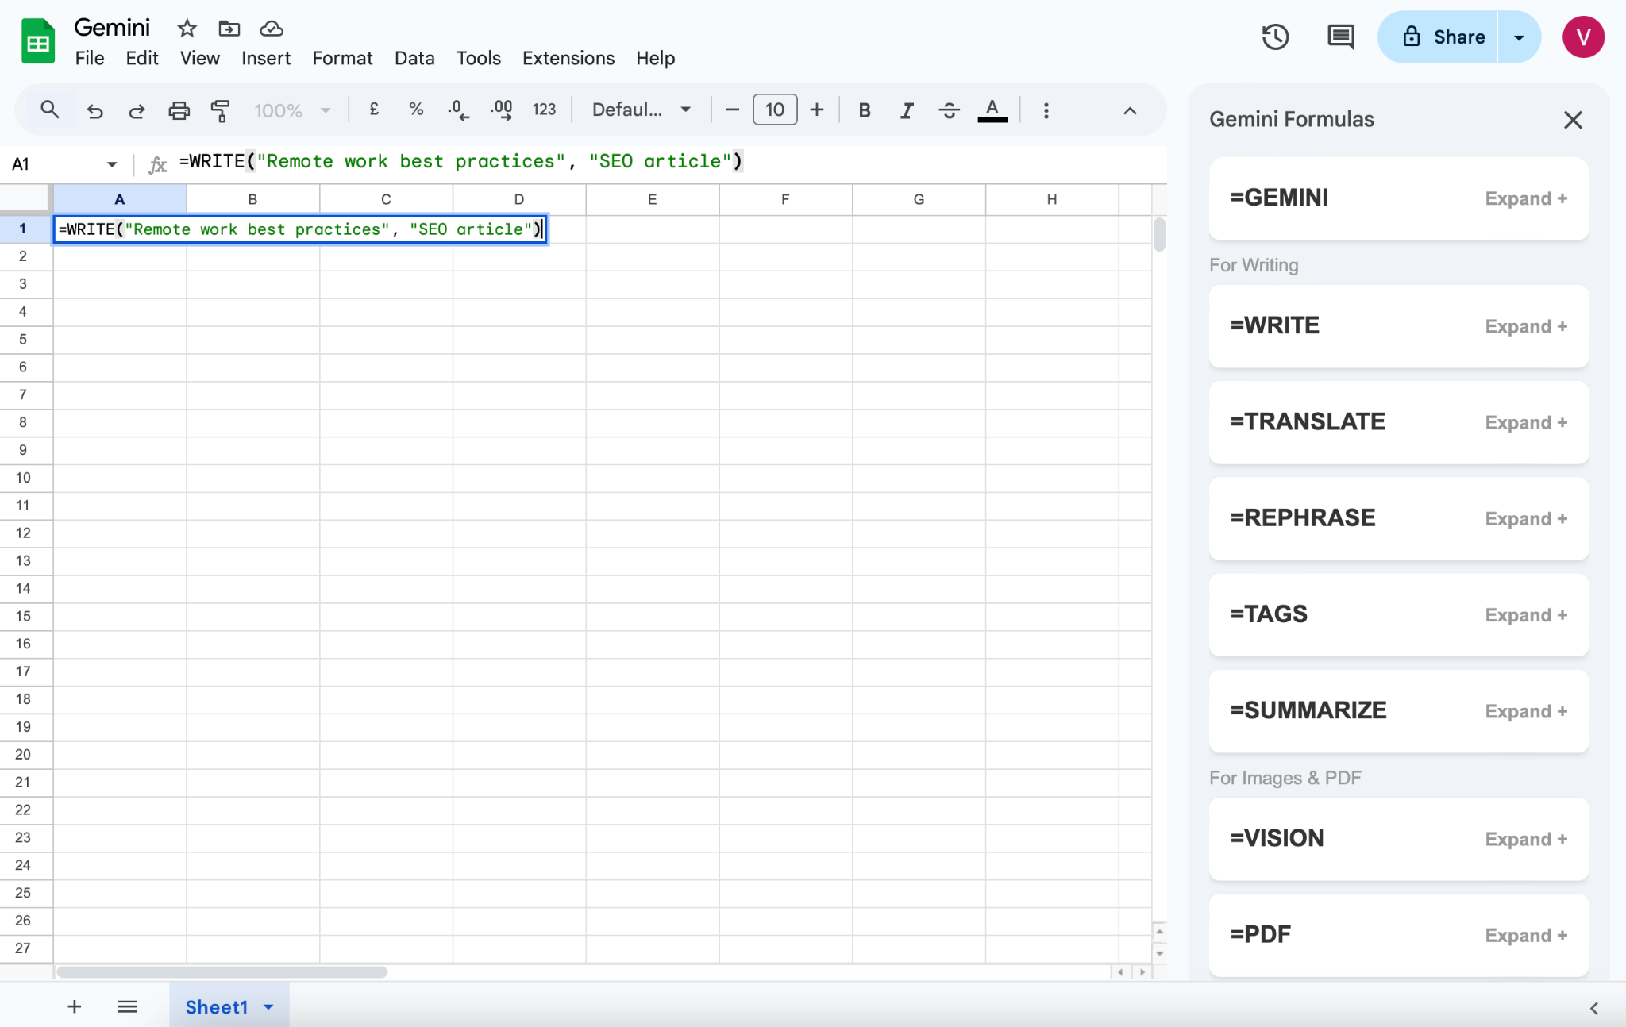1626x1027 pixels.
Task: Expand the =VISION formula card
Action: 1526,839
